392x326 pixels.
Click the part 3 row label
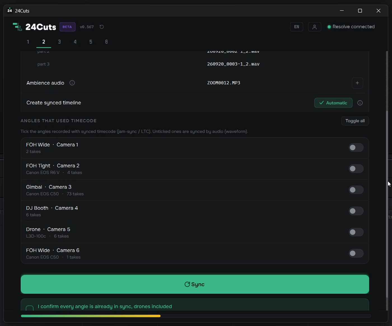pyautogui.click(x=43, y=64)
